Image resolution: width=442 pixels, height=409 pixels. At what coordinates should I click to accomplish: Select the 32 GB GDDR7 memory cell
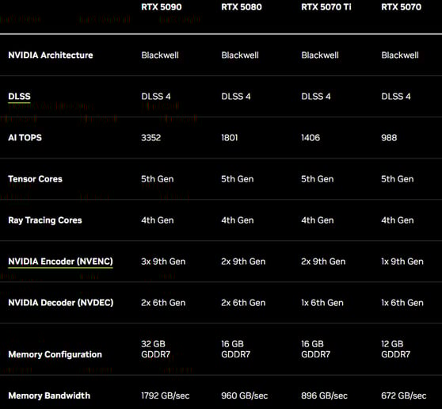(x=156, y=349)
